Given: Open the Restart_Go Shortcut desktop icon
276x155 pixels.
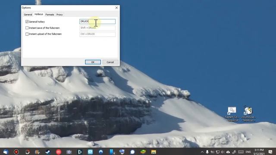Looking at the screenshot, I should (x=232, y=114).
